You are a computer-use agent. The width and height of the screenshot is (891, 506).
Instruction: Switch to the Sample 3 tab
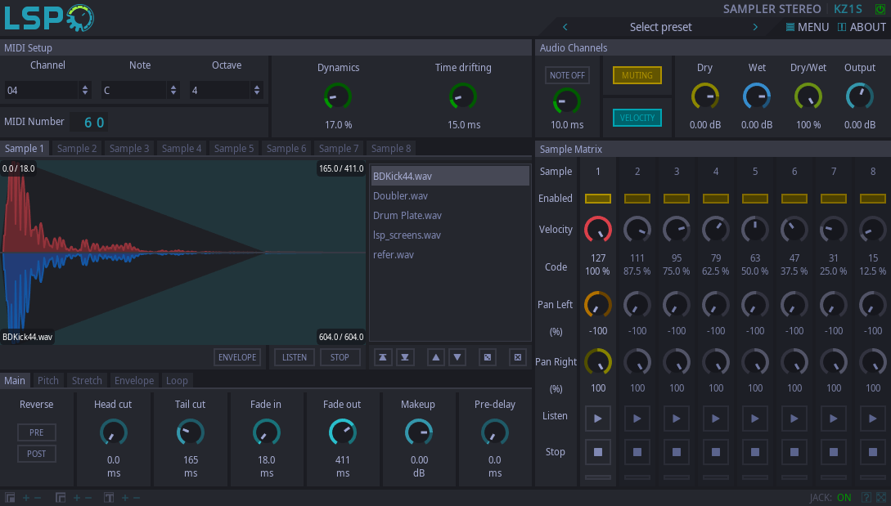coord(129,148)
